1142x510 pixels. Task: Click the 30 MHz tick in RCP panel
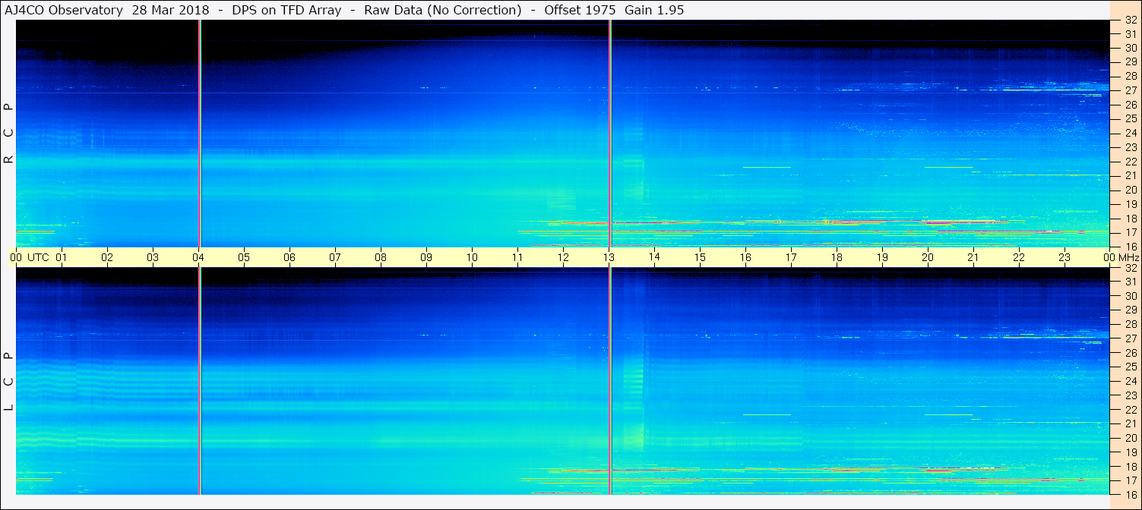1130,49
